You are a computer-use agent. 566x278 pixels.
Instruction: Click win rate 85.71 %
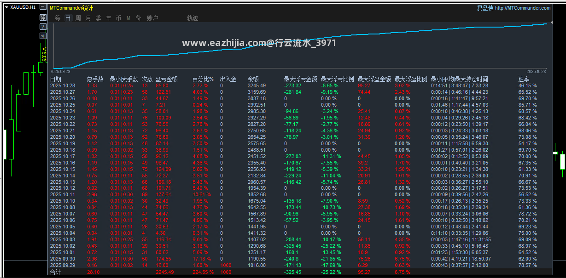pos(528,105)
